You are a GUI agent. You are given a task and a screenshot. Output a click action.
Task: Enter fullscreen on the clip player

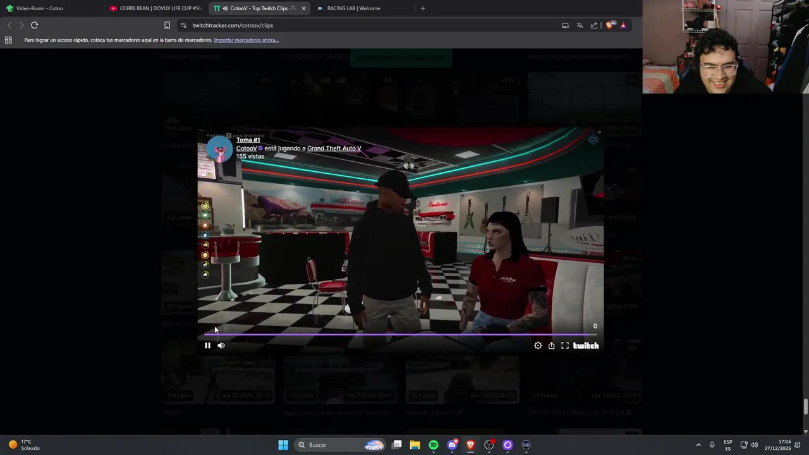(565, 346)
